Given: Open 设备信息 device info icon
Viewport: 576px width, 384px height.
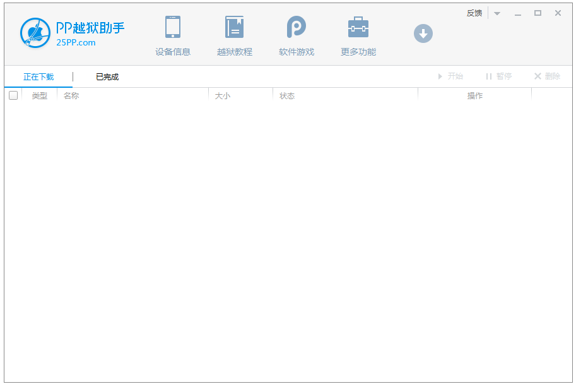Looking at the screenshot, I should pos(173,27).
